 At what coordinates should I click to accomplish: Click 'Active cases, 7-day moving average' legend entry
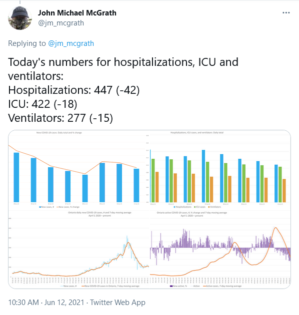point(222,286)
